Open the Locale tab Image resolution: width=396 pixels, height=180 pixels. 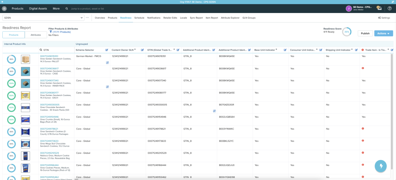click(183, 18)
